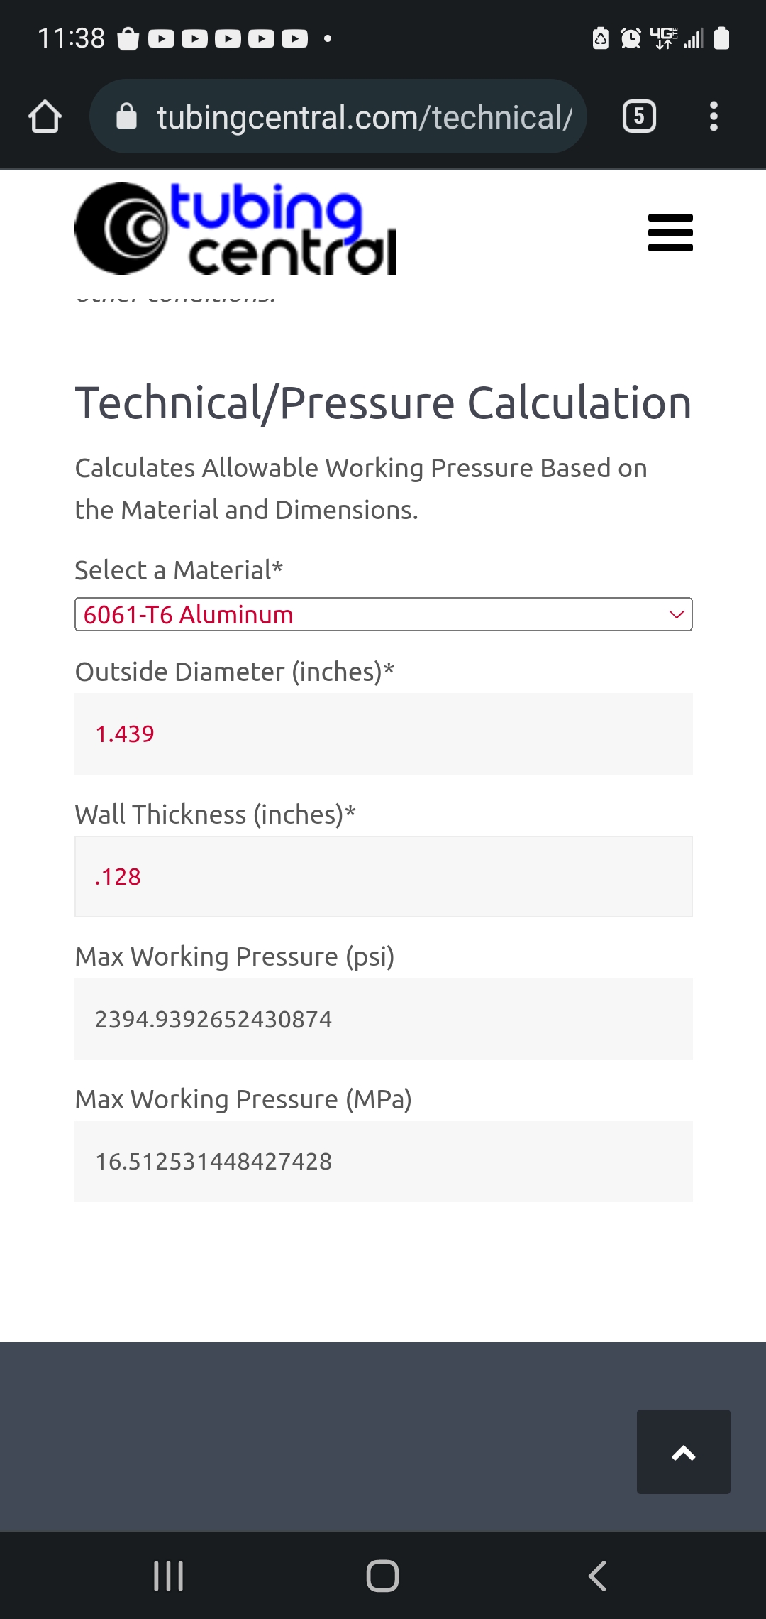766x1619 pixels.
Task: Tap the first YouTube notification icon
Action: click(x=161, y=38)
